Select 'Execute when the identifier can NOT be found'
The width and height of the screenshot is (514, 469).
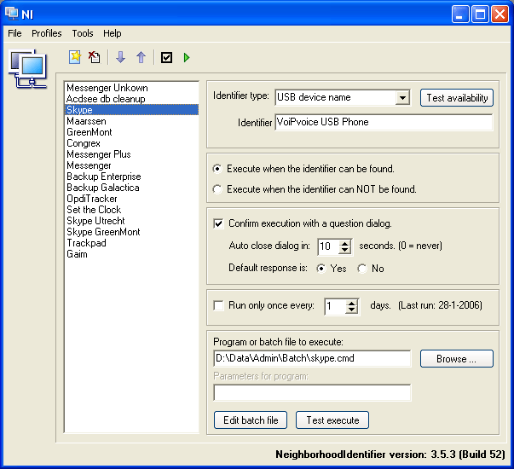point(217,189)
